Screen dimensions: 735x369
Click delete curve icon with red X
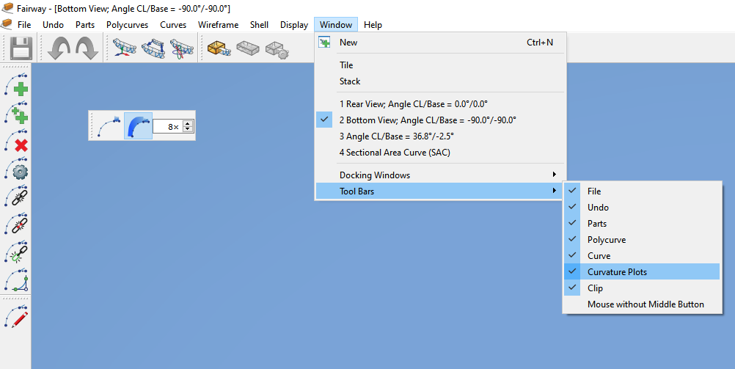(16, 141)
